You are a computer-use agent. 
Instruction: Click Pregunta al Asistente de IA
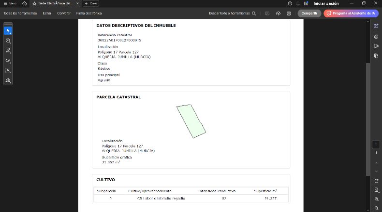click(351, 13)
